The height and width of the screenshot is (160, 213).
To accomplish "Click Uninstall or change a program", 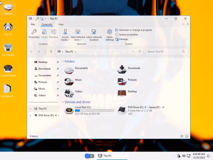I will click(134, 30).
